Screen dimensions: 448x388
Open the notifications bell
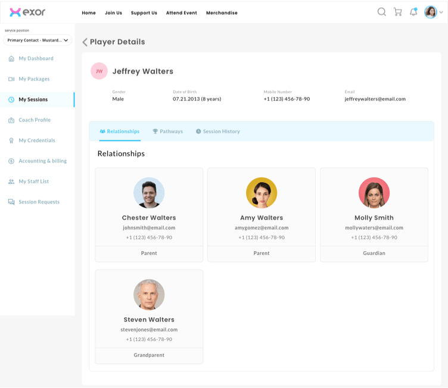click(413, 12)
